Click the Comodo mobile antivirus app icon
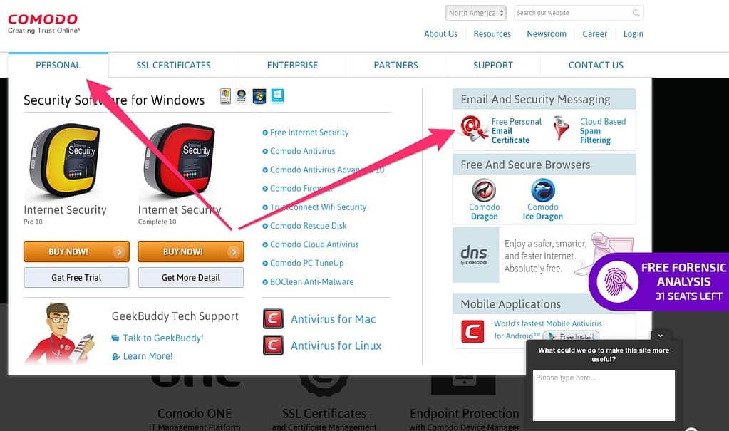 click(x=472, y=331)
